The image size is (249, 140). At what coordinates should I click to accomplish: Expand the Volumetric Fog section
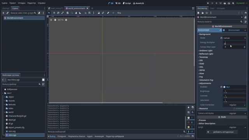[x=206, y=80]
